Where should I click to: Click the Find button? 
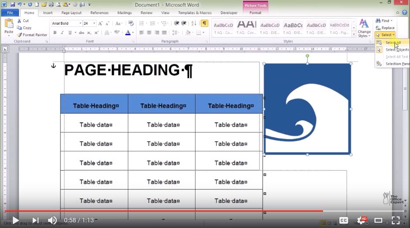pyautogui.click(x=384, y=21)
